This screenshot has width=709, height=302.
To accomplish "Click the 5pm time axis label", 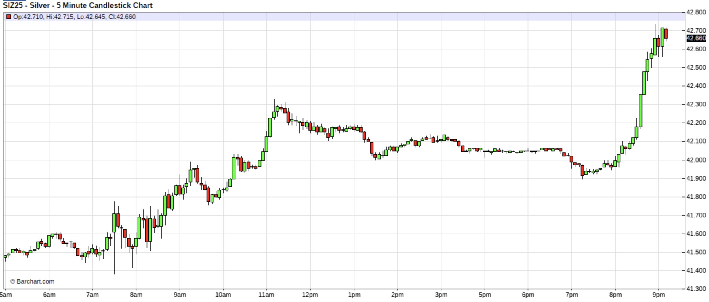I will coord(485,295).
